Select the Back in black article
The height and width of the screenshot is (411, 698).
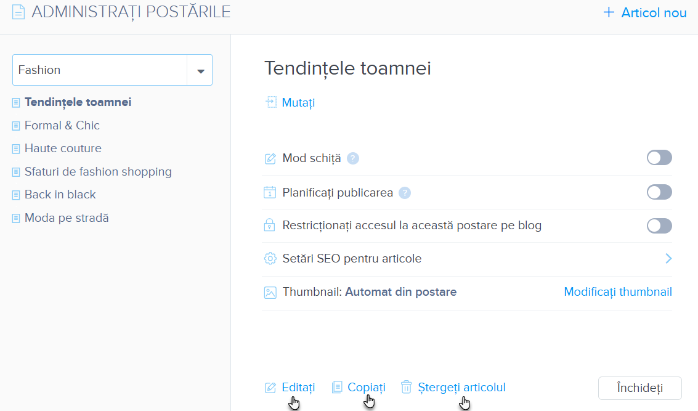(60, 195)
